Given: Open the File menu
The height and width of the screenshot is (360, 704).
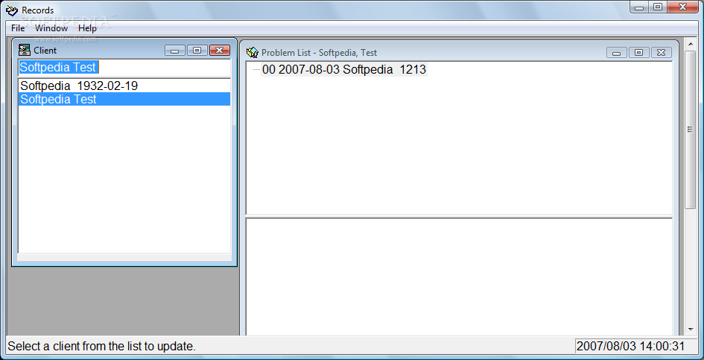Looking at the screenshot, I should (18, 28).
